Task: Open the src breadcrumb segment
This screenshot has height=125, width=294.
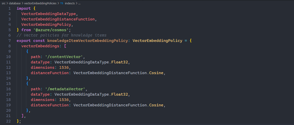Action: pos(4,3)
